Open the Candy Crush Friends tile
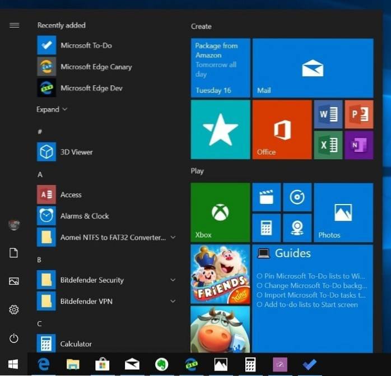The width and height of the screenshot is (391, 376). click(220, 273)
